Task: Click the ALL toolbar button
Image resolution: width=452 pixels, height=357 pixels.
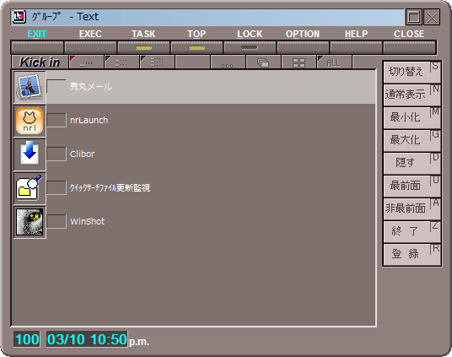Action: click(x=334, y=62)
